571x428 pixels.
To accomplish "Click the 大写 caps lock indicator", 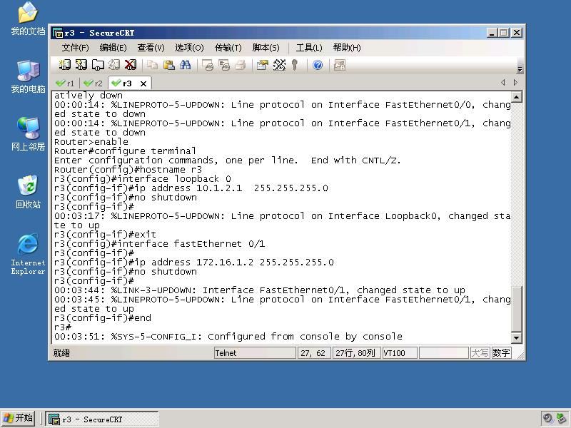I will pyautogui.click(x=480, y=352).
